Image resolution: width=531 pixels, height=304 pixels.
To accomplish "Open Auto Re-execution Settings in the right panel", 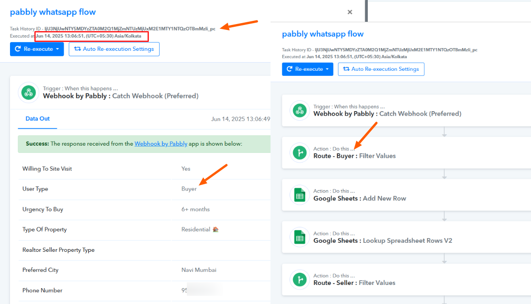I will 381,69.
